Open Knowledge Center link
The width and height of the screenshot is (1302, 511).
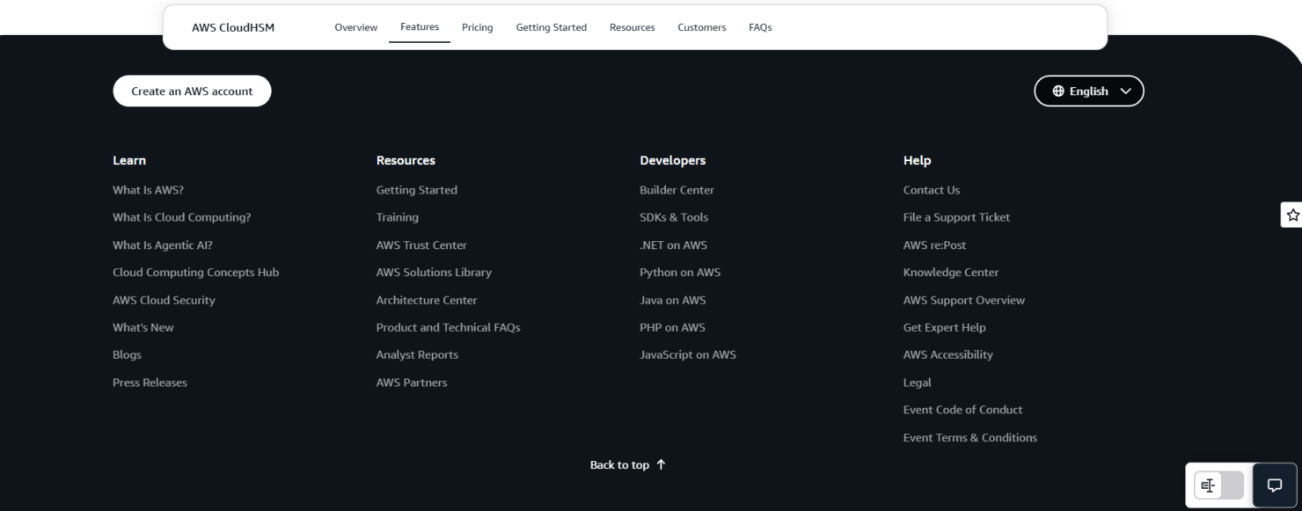coord(951,273)
